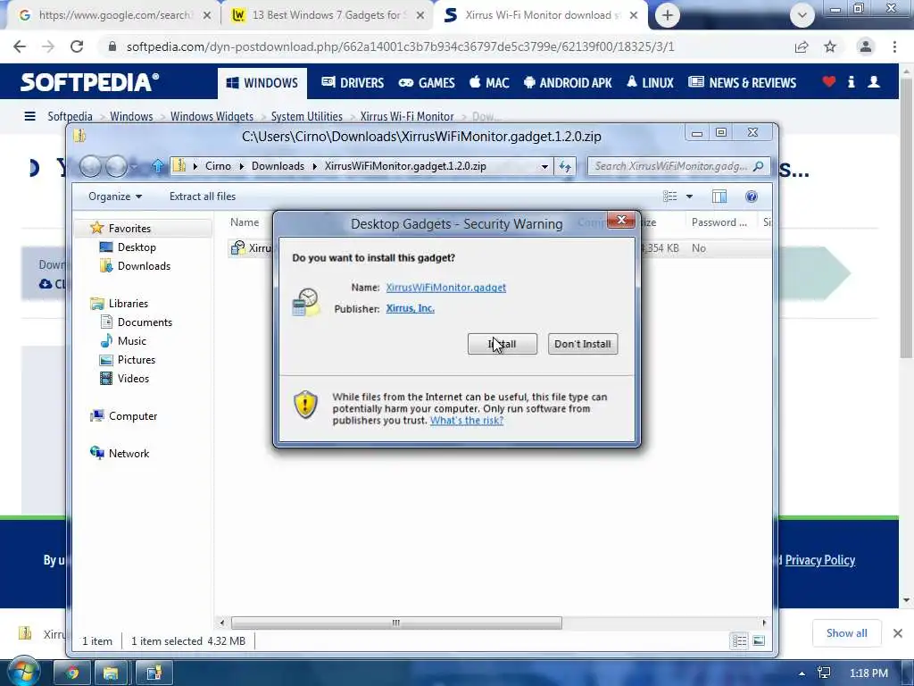Screen dimensions: 914x686
Task: Click the search magnifier icon in Explorer
Action: pos(759,166)
